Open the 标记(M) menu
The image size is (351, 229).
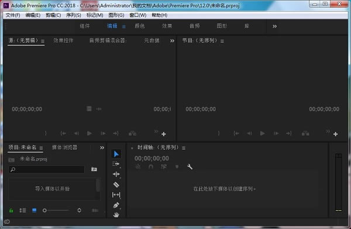95,15
